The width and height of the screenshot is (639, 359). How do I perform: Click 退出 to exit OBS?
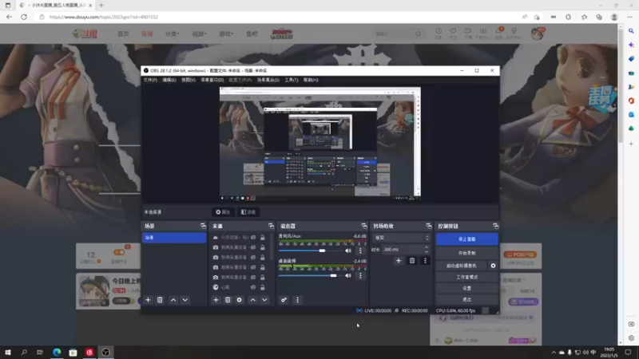[467, 300]
